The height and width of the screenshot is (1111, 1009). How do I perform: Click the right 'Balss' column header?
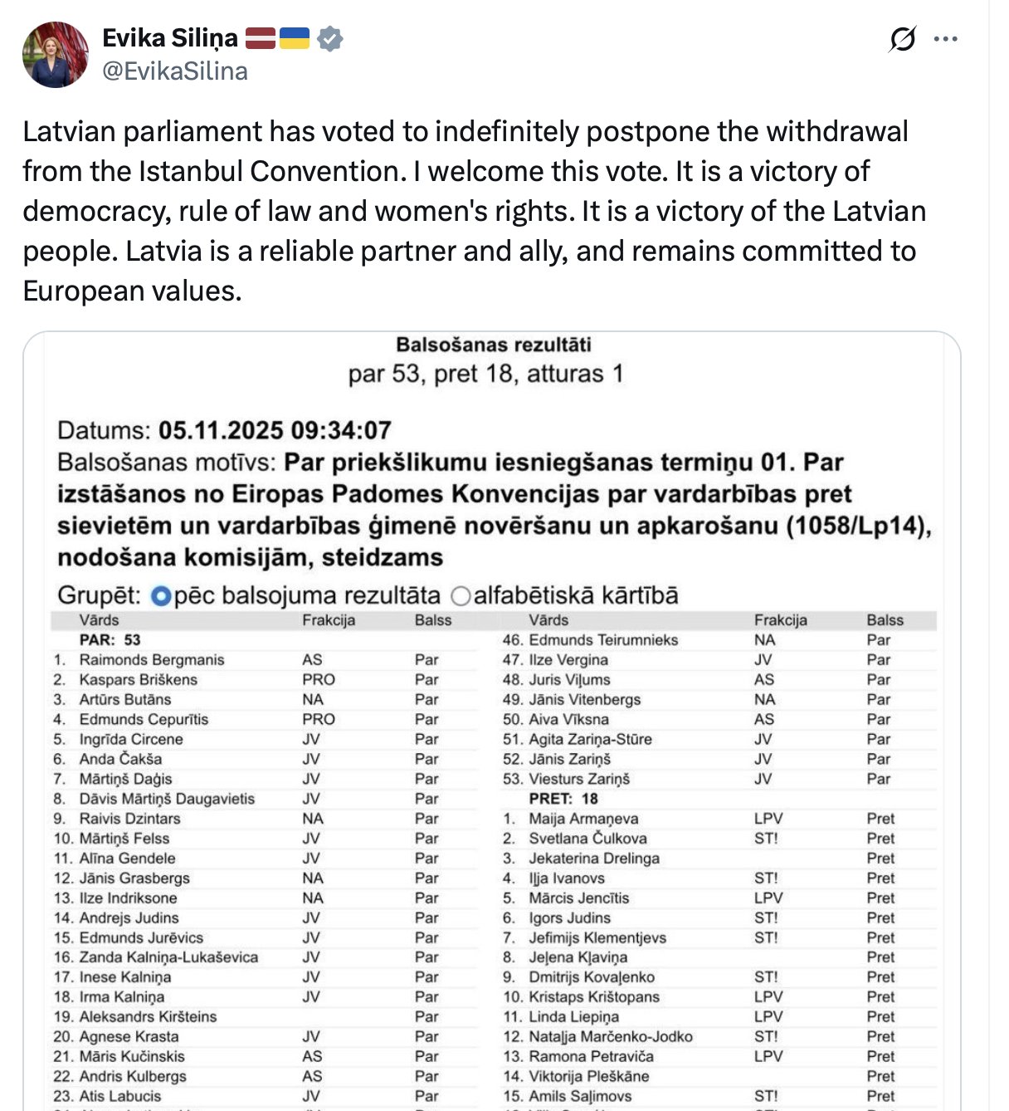pos(885,620)
